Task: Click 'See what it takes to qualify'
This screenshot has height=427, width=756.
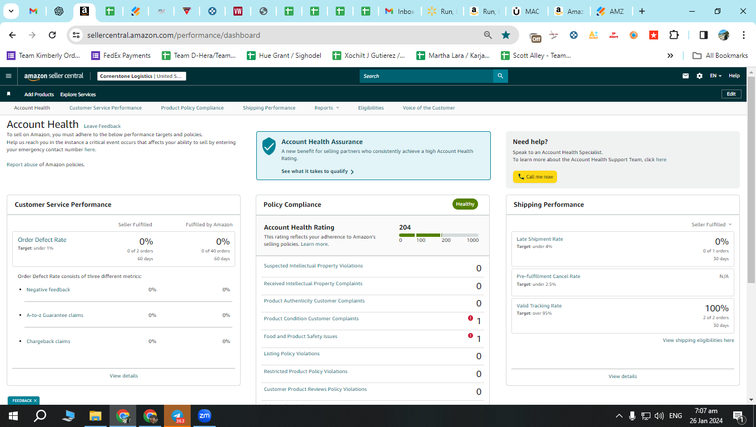Action: pyautogui.click(x=317, y=171)
